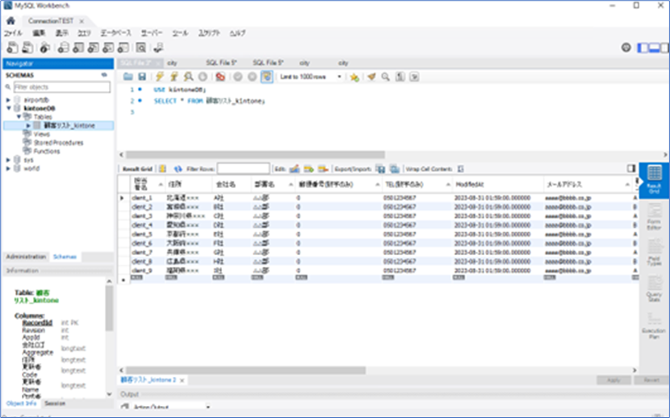Open the データベース menu
Screen dimensions: 670x418
click(115, 33)
